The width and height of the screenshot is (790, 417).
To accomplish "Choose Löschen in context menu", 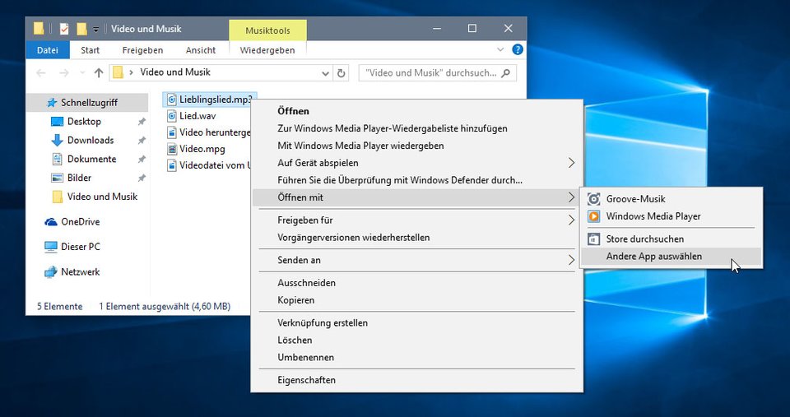I will pyautogui.click(x=418, y=341).
